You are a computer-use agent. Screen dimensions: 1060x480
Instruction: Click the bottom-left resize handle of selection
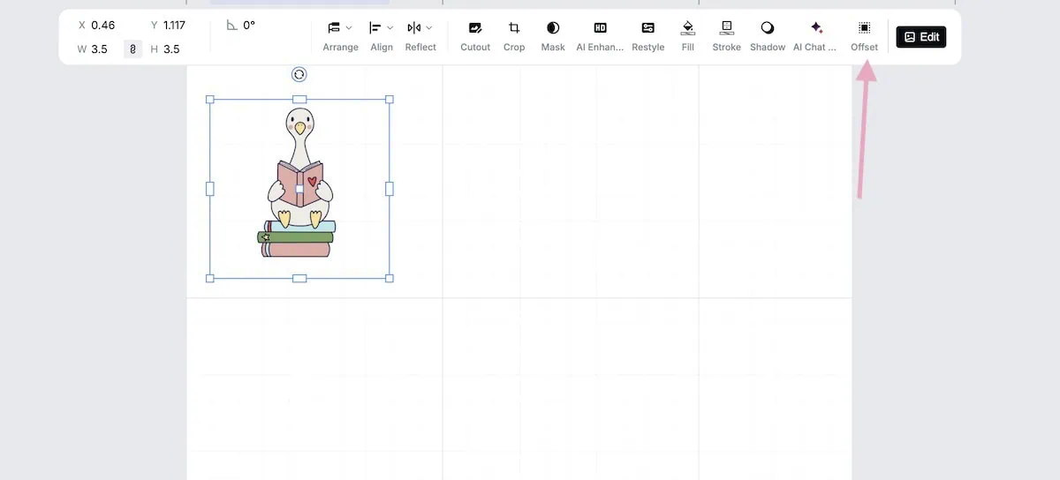tap(210, 279)
